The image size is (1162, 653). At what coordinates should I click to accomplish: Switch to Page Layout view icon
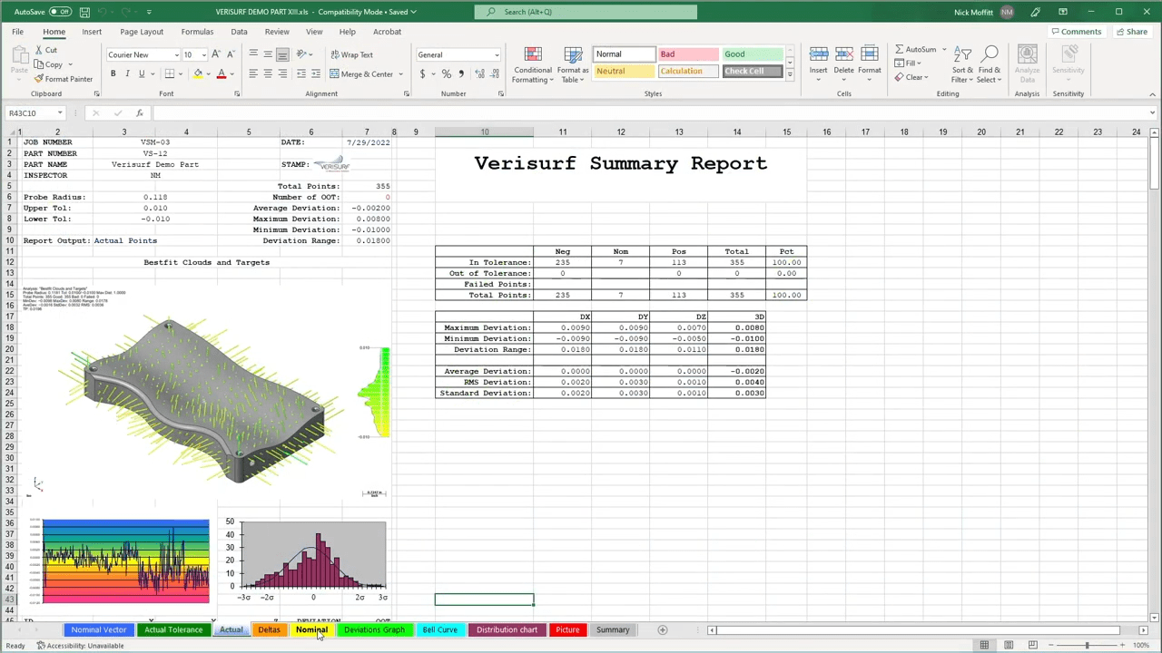click(1009, 645)
